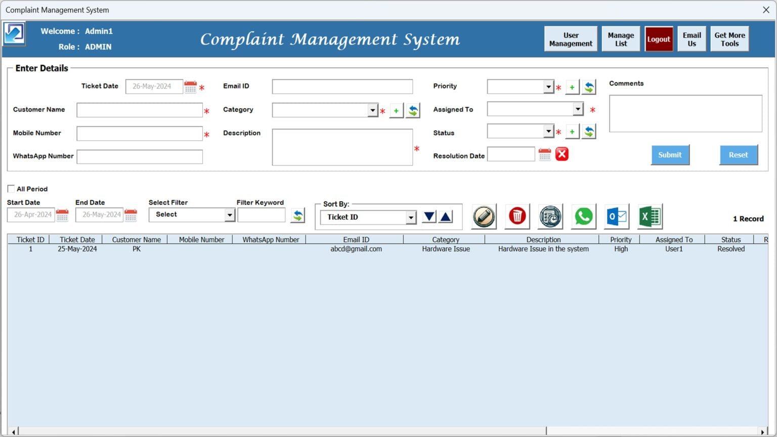
Task: Open the calendar picker for Ticket Date
Action: (191, 86)
